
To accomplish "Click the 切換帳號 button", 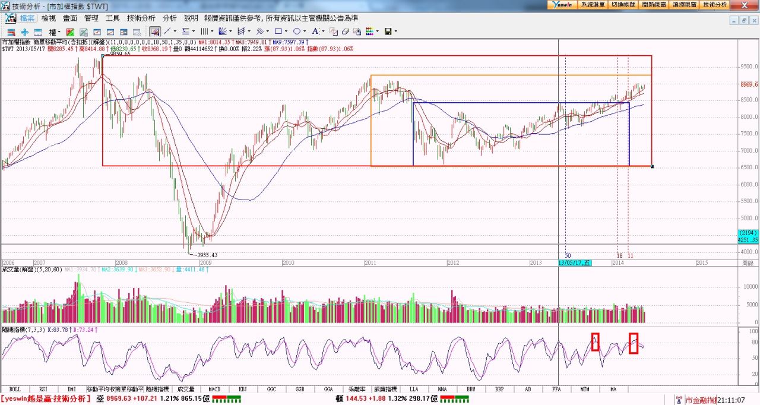I will pyautogui.click(x=623, y=4).
